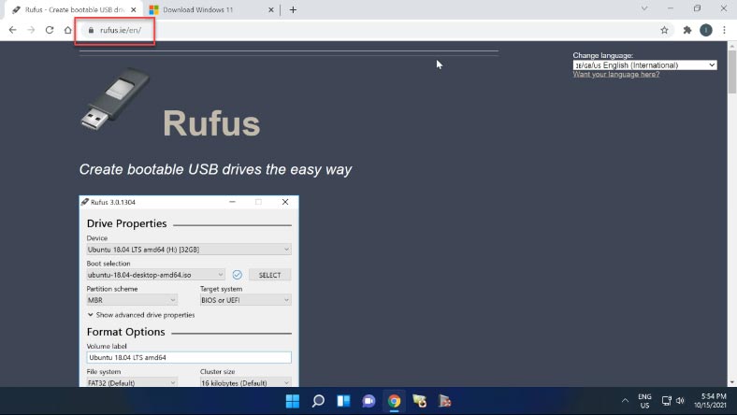Open the Target system BIOS or UEFI dropdown
737x415 pixels.
[245, 300]
